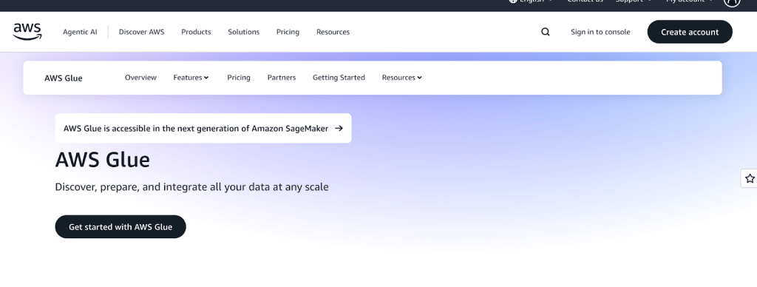Image resolution: width=757 pixels, height=287 pixels.
Task: Go to the Glue Overview tab
Action: coord(140,78)
